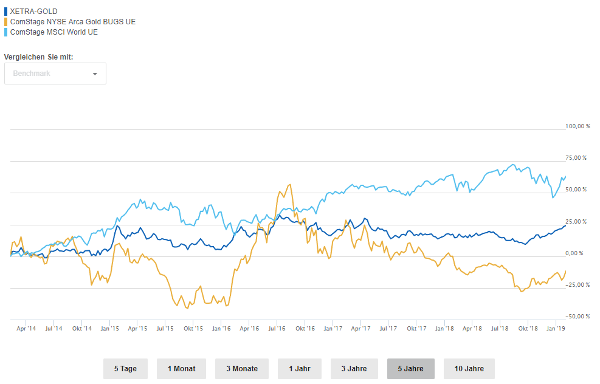Click the Benchmark dropdown arrow
The height and width of the screenshot is (384, 600).
point(95,74)
